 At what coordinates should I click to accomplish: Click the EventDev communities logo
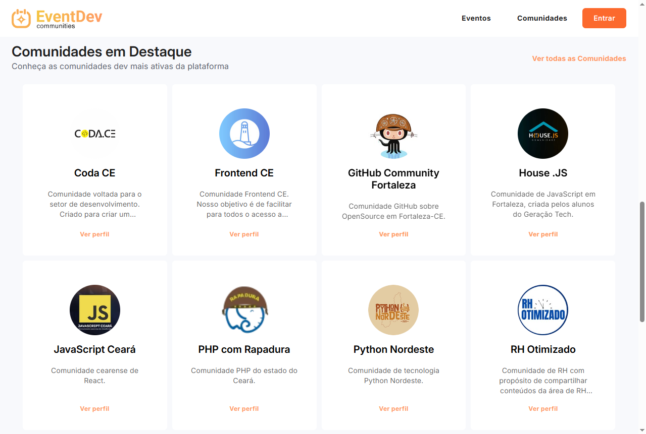[57, 19]
